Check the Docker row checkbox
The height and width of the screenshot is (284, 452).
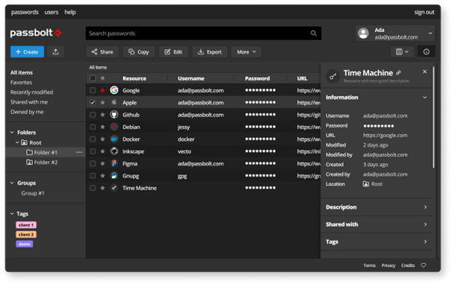(93, 139)
